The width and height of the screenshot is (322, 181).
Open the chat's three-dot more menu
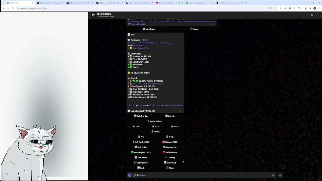318,15
